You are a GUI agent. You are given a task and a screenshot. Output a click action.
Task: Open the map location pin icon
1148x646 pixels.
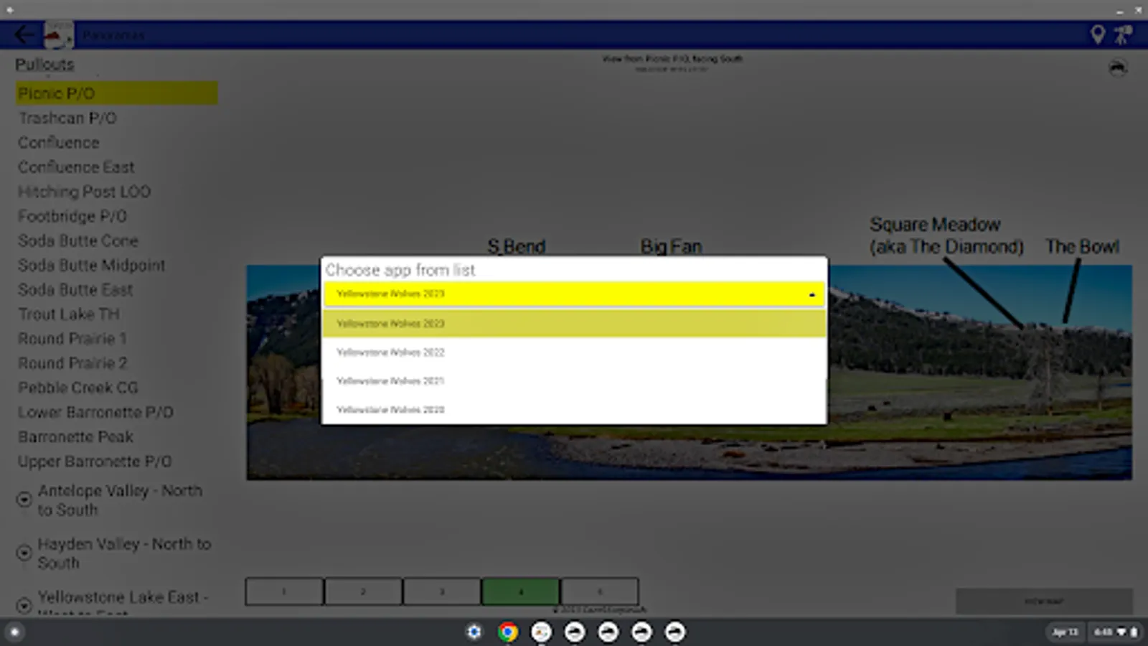pyautogui.click(x=1097, y=34)
